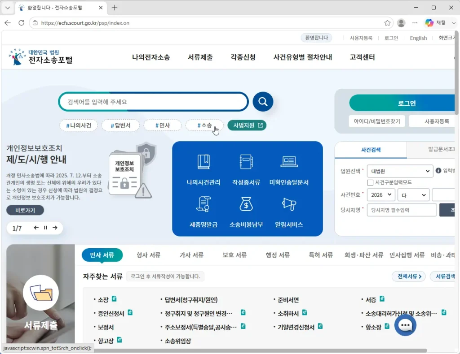This screenshot has width=460, height=354.
Task: Select 특허 서류 tab
Action: [x=321, y=255]
